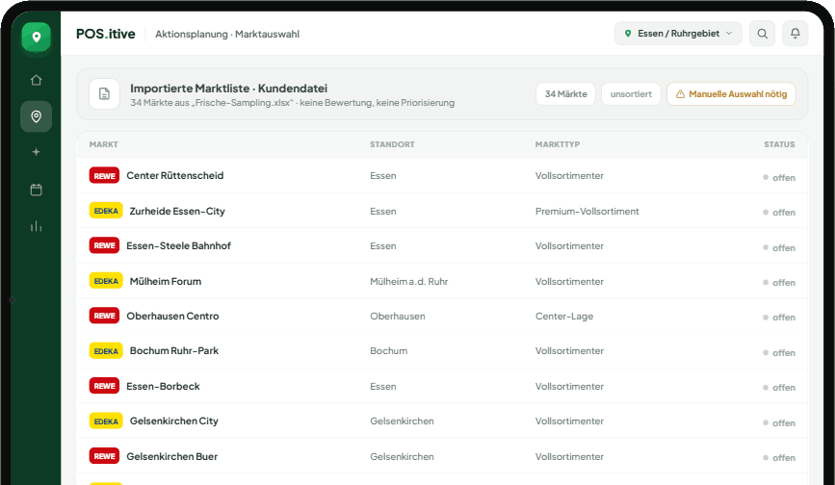835x485 pixels.
Task: Click Manuelle Auswahl nötig warning button
Action: click(731, 94)
